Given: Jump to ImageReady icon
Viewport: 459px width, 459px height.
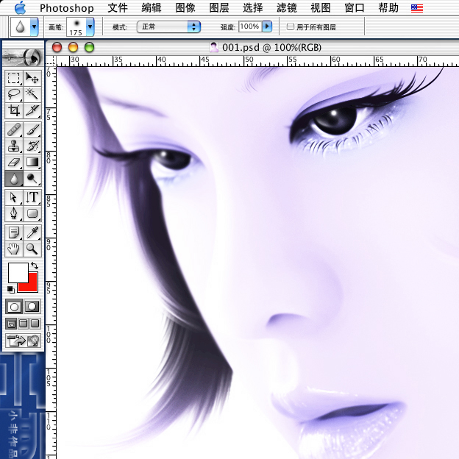Looking at the screenshot, I should [23, 341].
